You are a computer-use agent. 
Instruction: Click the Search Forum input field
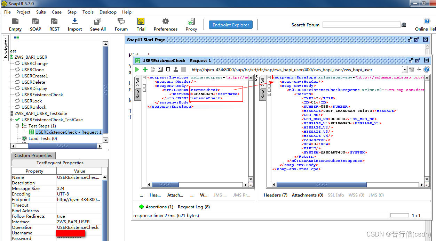361,25
